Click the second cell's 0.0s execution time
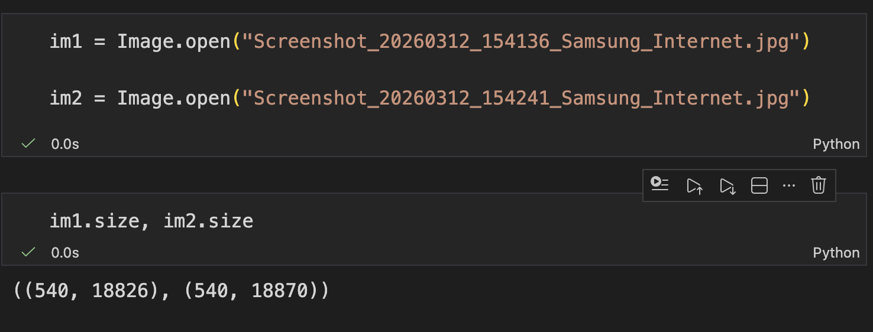The height and width of the screenshot is (332, 873). point(65,253)
